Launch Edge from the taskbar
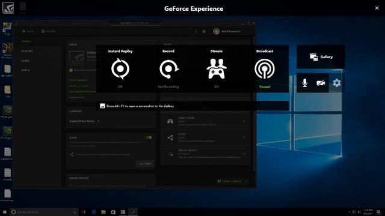 (x=94, y=212)
